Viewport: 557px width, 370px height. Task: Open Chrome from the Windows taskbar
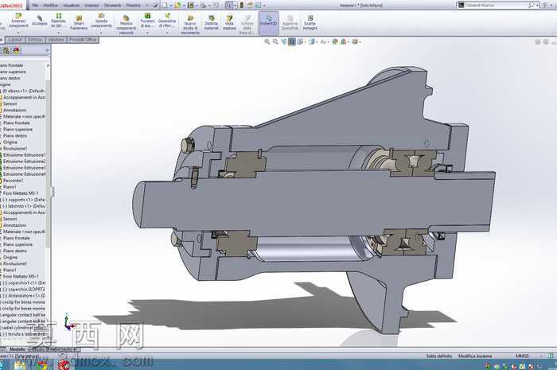pos(42,365)
